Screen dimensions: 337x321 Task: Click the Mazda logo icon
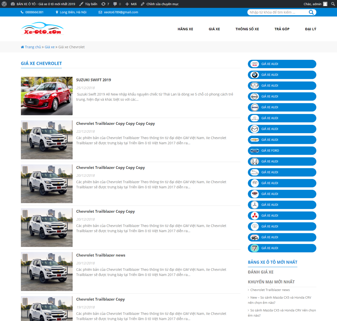coord(255,129)
